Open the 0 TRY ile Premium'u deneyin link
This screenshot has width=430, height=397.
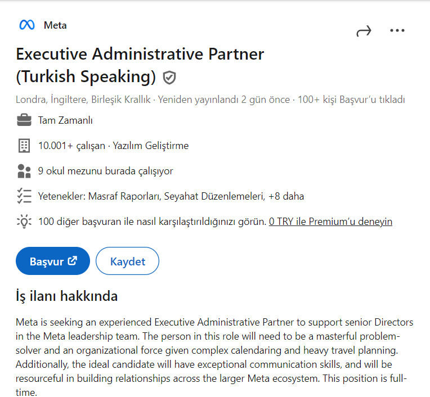coord(330,222)
